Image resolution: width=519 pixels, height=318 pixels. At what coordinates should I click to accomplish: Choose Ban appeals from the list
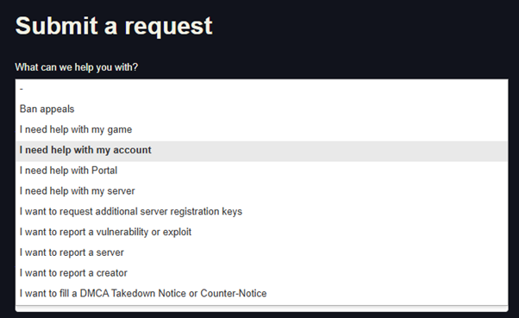coord(261,109)
